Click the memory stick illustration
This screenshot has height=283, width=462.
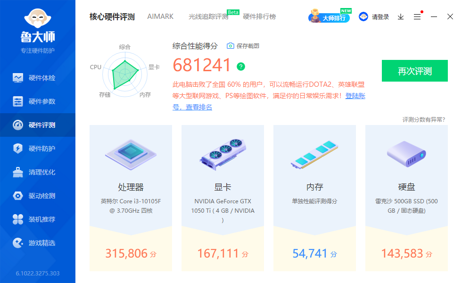click(315, 155)
